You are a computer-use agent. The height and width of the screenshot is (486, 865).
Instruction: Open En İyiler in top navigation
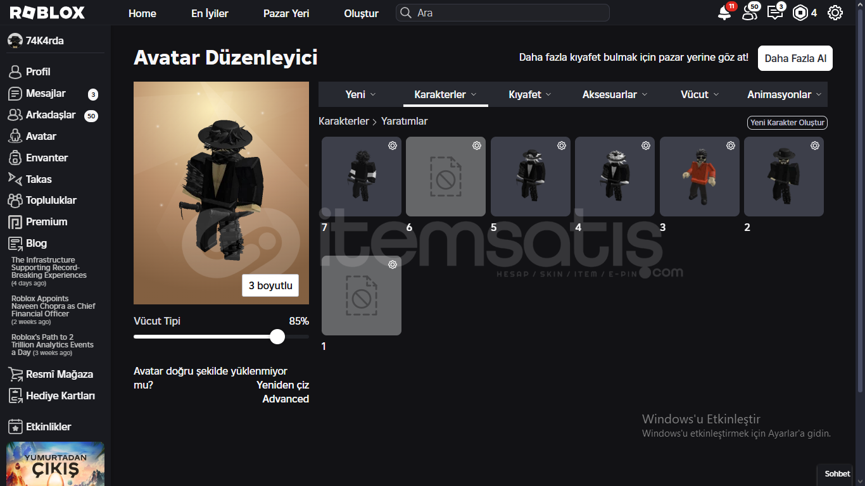pos(210,13)
